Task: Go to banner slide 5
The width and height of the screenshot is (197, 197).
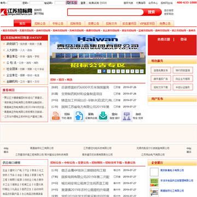Action: click(x=118, y=71)
